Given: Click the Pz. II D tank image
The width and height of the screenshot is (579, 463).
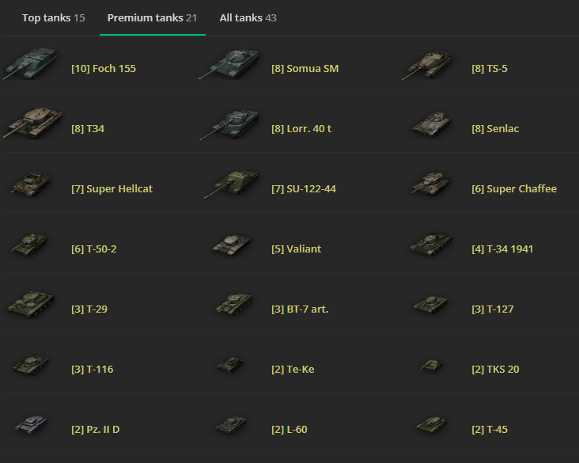Looking at the screenshot, I should pyautogui.click(x=32, y=424).
